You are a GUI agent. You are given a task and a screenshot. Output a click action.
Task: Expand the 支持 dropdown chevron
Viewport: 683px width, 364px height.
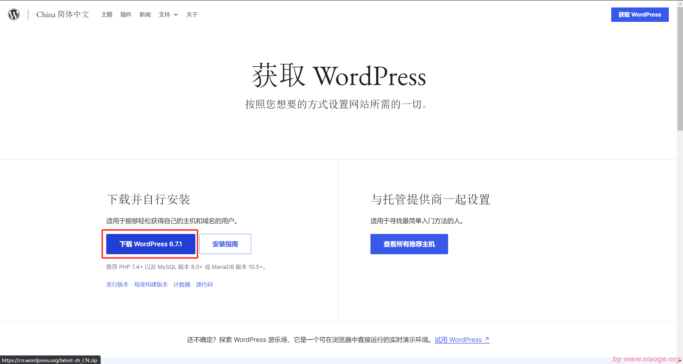[x=176, y=15]
